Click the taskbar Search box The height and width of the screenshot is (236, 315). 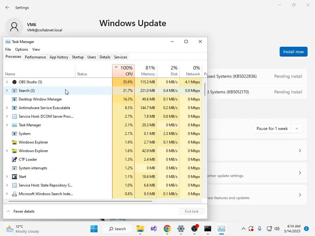(x=118, y=229)
